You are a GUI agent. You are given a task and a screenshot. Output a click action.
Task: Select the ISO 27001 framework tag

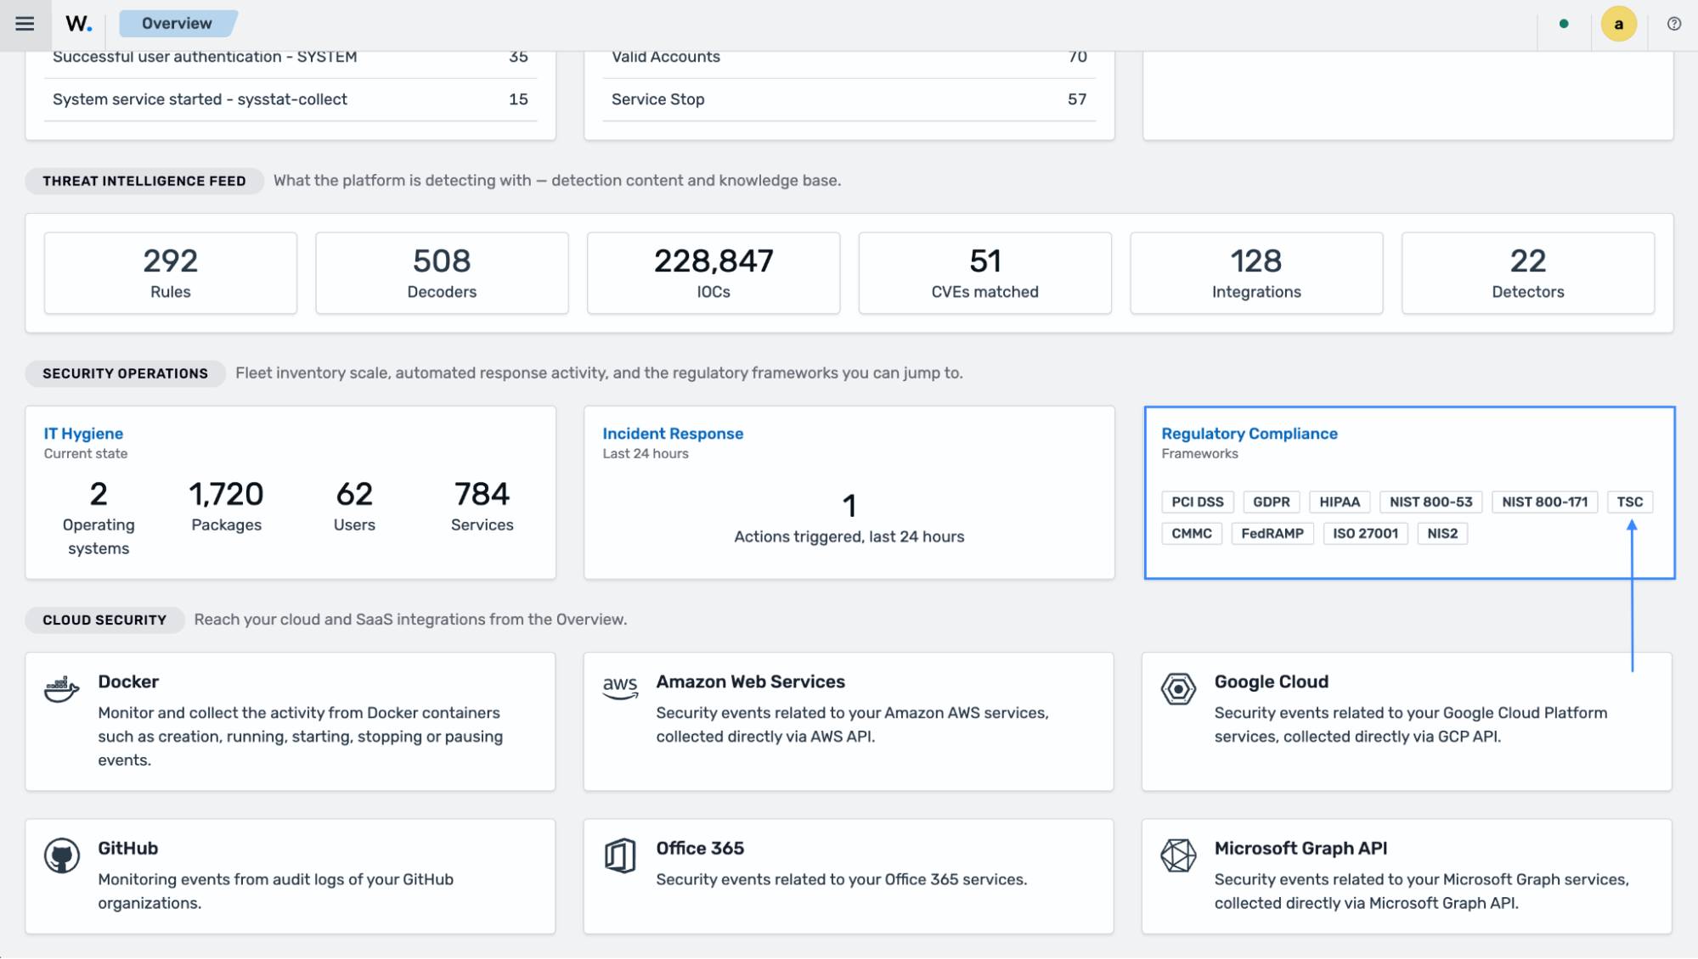(1366, 534)
